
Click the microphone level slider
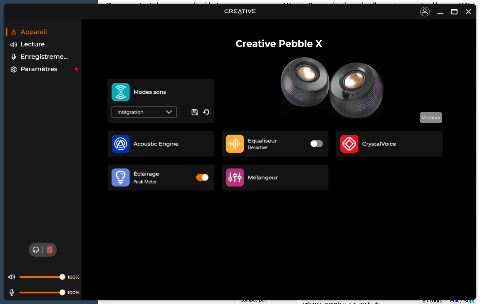click(x=42, y=293)
